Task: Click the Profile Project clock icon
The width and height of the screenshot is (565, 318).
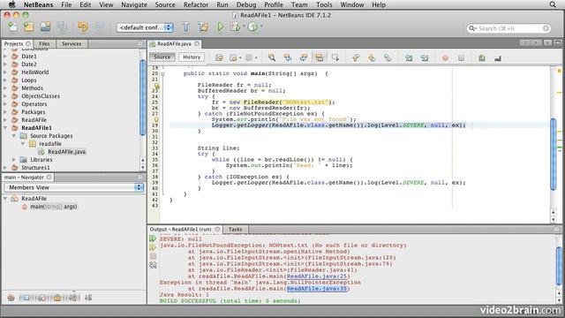Action: [x=252, y=27]
